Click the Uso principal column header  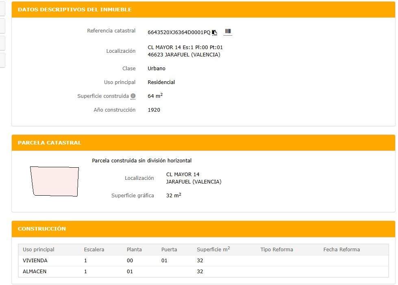[x=39, y=249]
